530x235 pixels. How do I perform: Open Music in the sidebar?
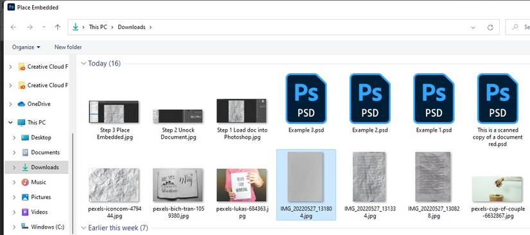coord(34,182)
